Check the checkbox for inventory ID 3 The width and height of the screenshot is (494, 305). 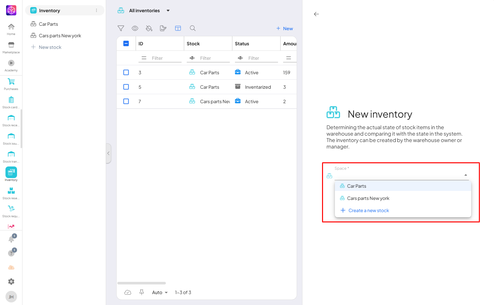126,73
